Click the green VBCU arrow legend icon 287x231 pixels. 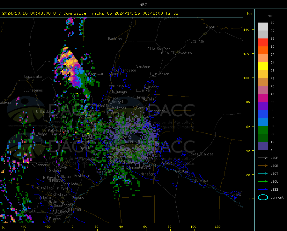(263, 182)
